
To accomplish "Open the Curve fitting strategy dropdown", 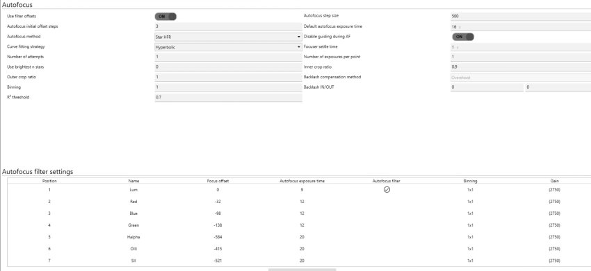I will click(228, 47).
